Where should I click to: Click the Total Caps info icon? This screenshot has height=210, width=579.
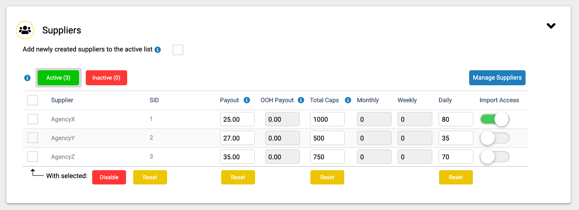pos(348,100)
